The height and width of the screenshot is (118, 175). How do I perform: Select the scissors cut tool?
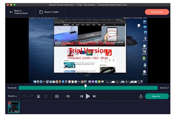[x=38, y=96]
